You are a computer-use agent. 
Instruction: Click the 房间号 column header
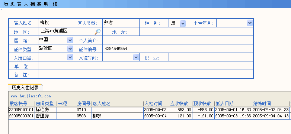pyautogui.click(x=84, y=104)
